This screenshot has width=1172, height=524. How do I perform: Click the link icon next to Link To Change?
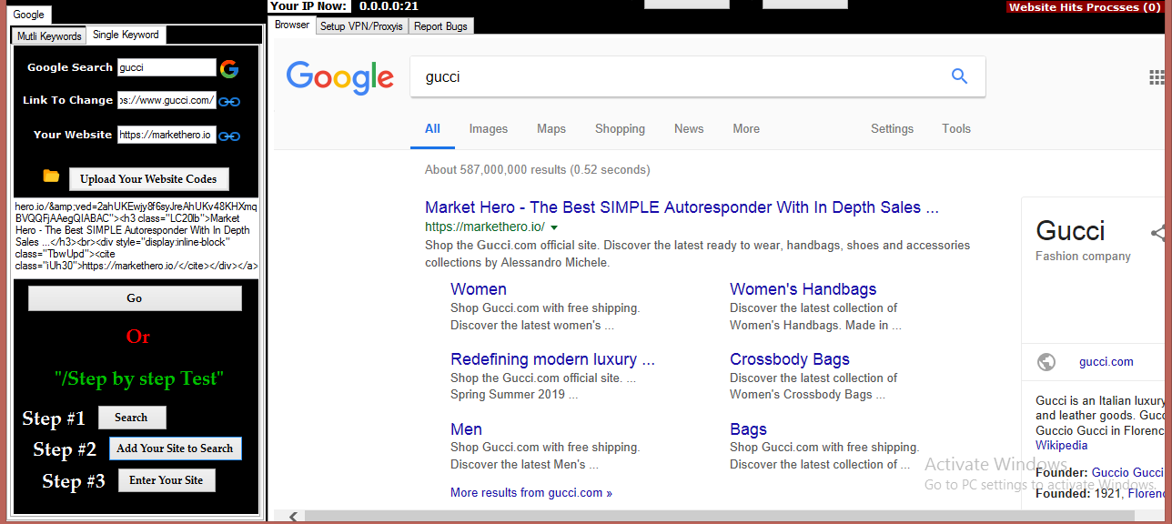[x=228, y=100]
